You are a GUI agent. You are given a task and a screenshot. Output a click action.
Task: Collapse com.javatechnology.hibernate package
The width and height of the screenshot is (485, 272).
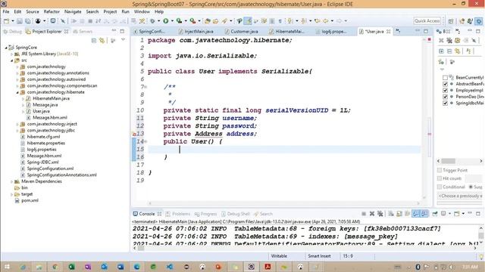17,92
